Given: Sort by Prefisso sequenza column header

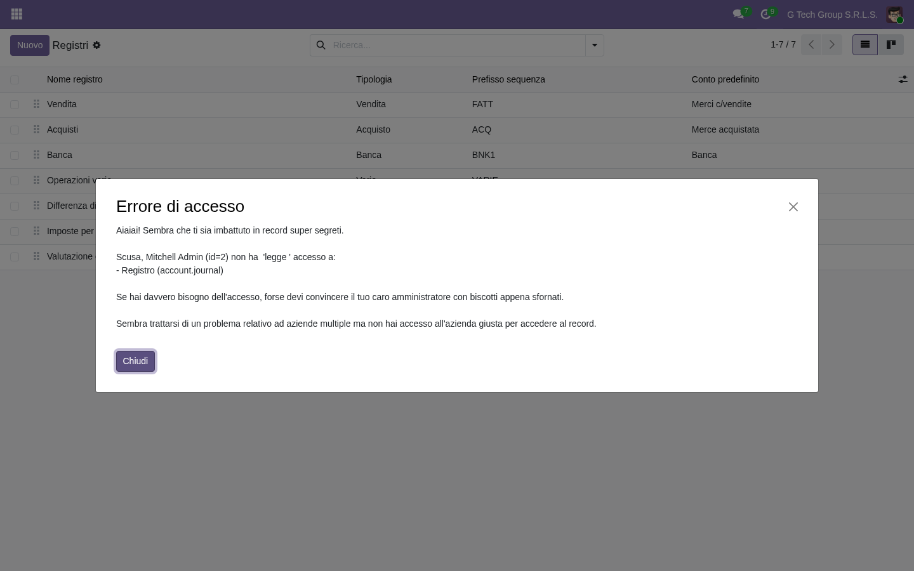Looking at the screenshot, I should click(508, 79).
